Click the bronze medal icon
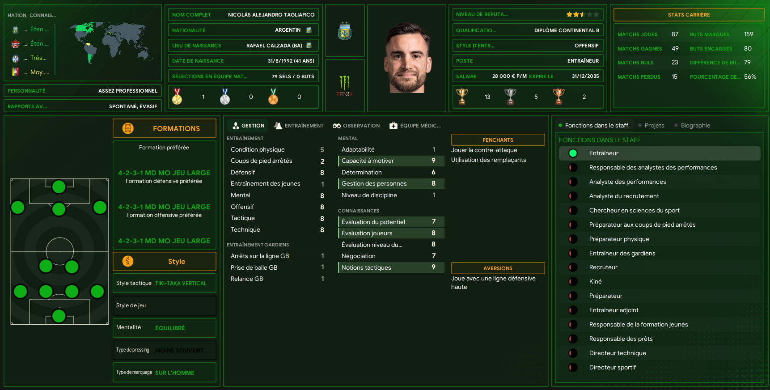The height and width of the screenshot is (390, 770). (x=273, y=96)
